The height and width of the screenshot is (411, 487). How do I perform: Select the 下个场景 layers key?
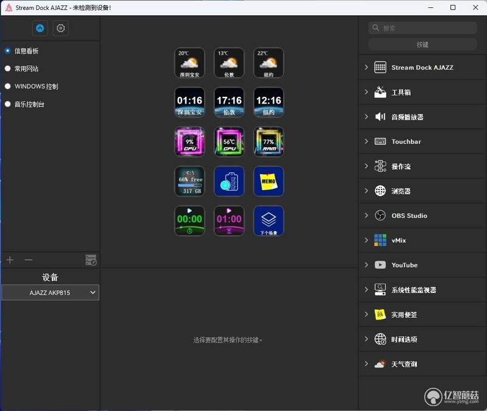(x=268, y=221)
